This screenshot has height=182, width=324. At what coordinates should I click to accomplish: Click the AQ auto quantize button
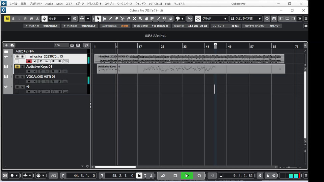point(54,176)
